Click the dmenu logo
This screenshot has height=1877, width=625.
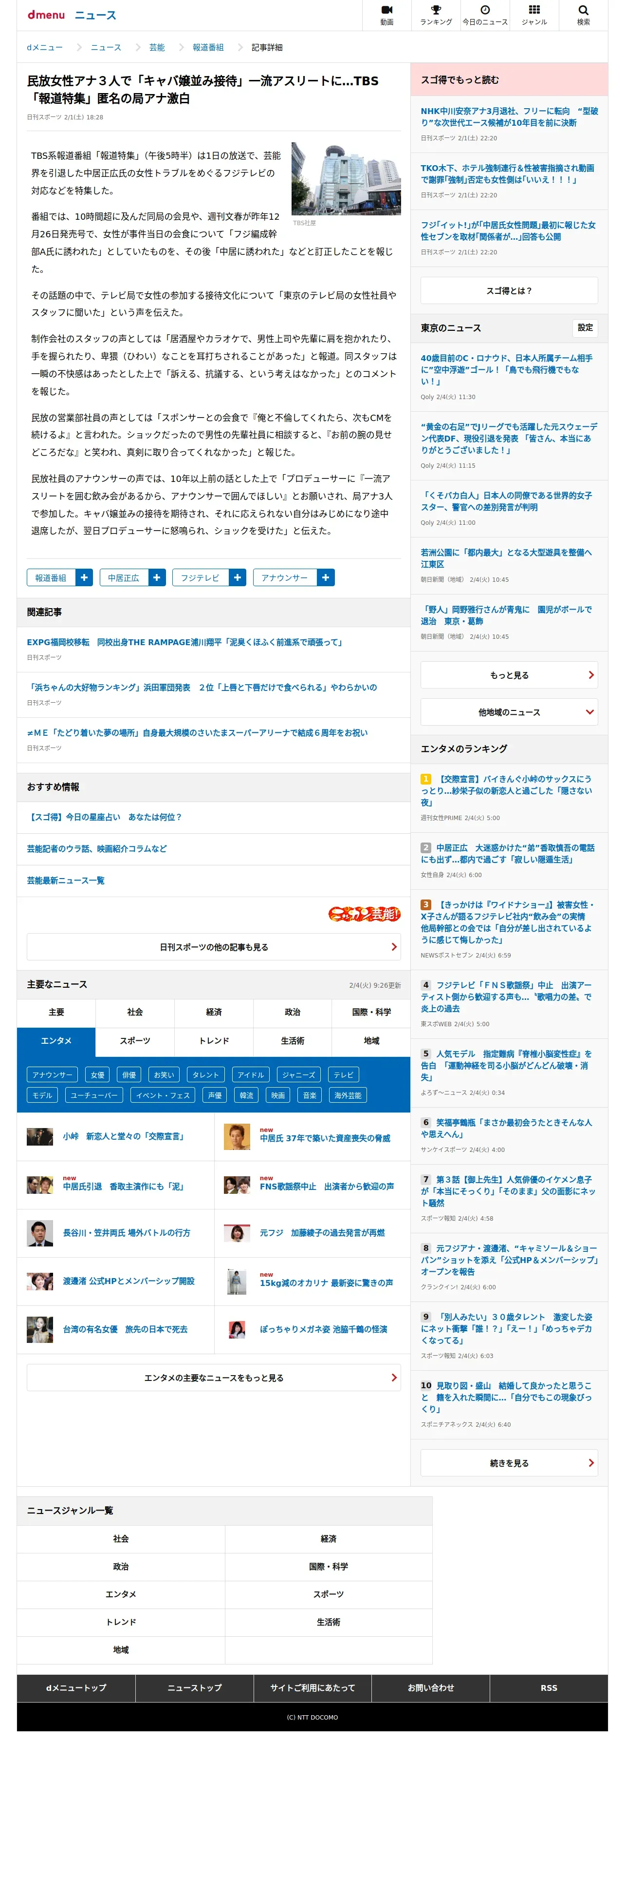pos(46,15)
